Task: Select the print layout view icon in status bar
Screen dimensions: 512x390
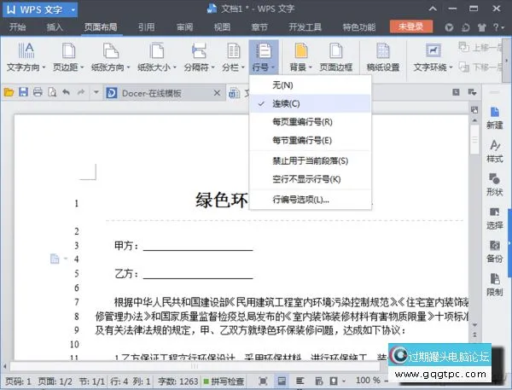Action: tap(282, 381)
